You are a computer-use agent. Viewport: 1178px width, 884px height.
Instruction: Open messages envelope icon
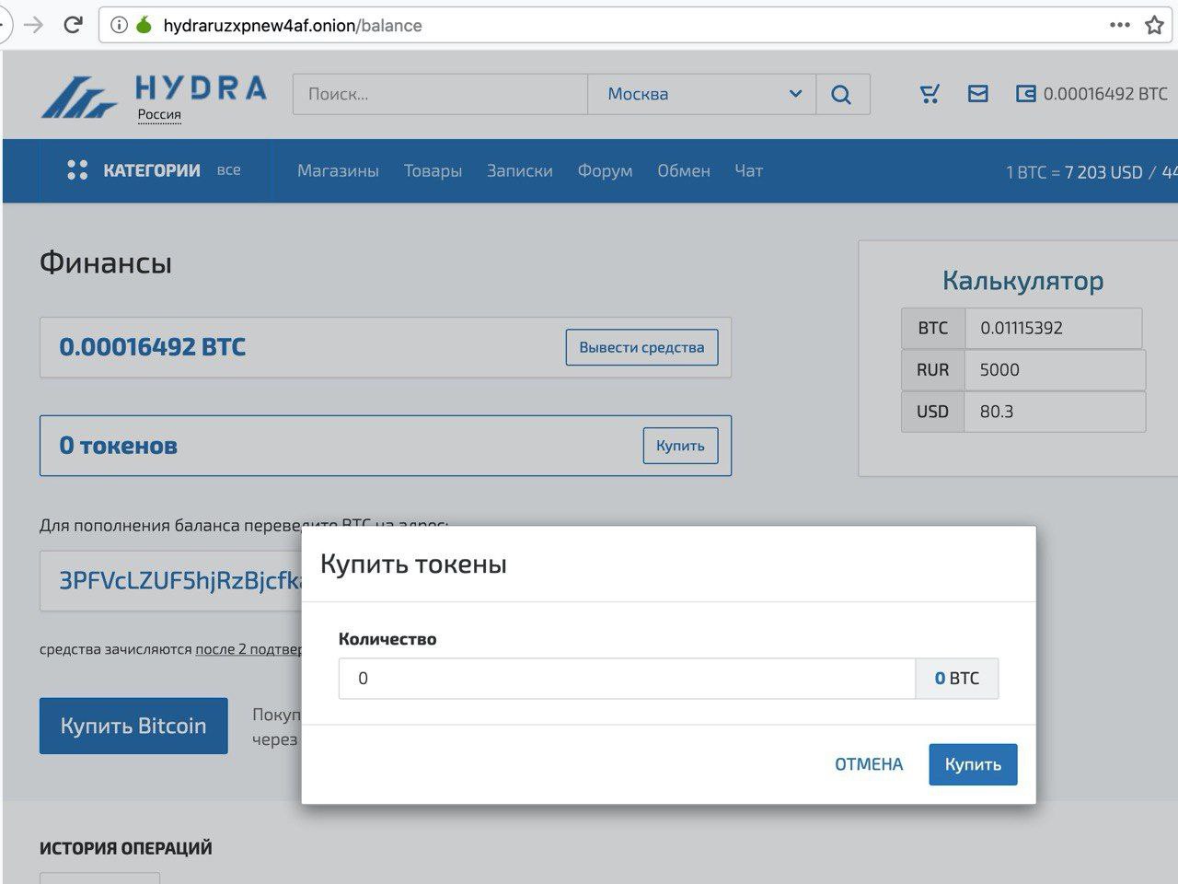tap(977, 94)
